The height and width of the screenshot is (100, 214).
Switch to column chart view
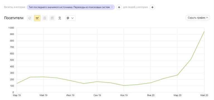pyautogui.click(x=52, y=18)
